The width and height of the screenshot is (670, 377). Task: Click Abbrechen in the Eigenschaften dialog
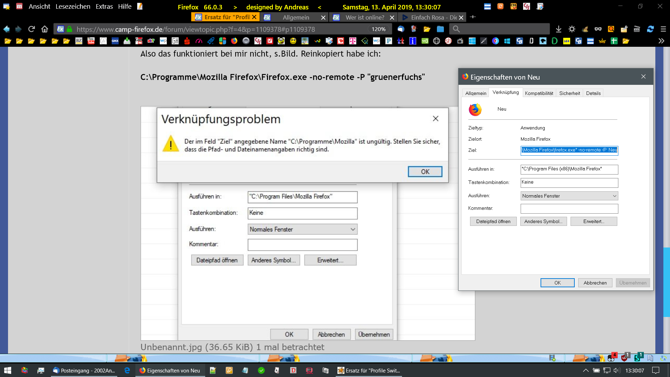(x=595, y=283)
